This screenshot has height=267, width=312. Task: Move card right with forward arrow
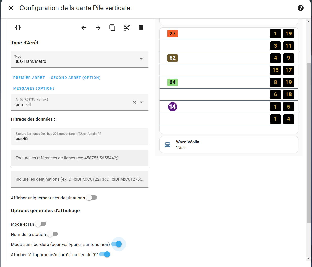coord(98,28)
